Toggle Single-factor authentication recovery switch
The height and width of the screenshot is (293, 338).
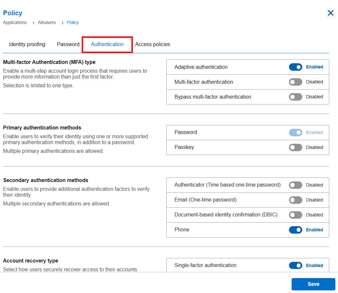(295, 265)
